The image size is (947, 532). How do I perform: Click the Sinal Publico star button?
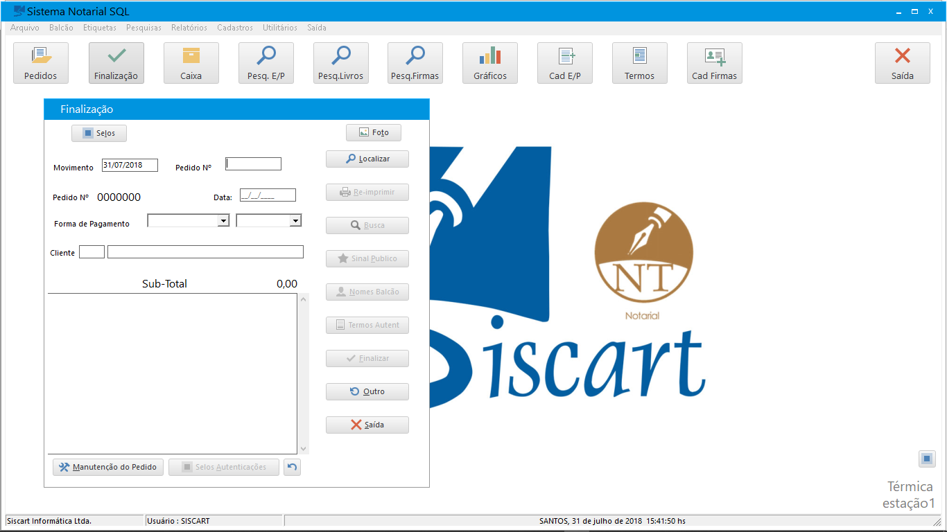pyautogui.click(x=367, y=258)
